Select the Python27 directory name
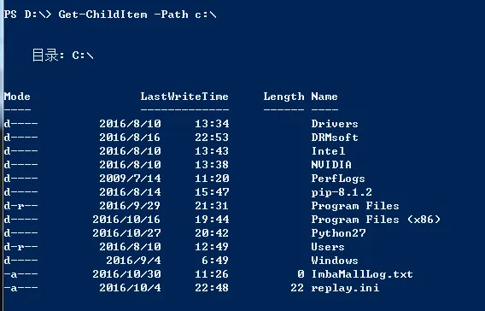This screenshot has width=485, height=311. (338, 233)
